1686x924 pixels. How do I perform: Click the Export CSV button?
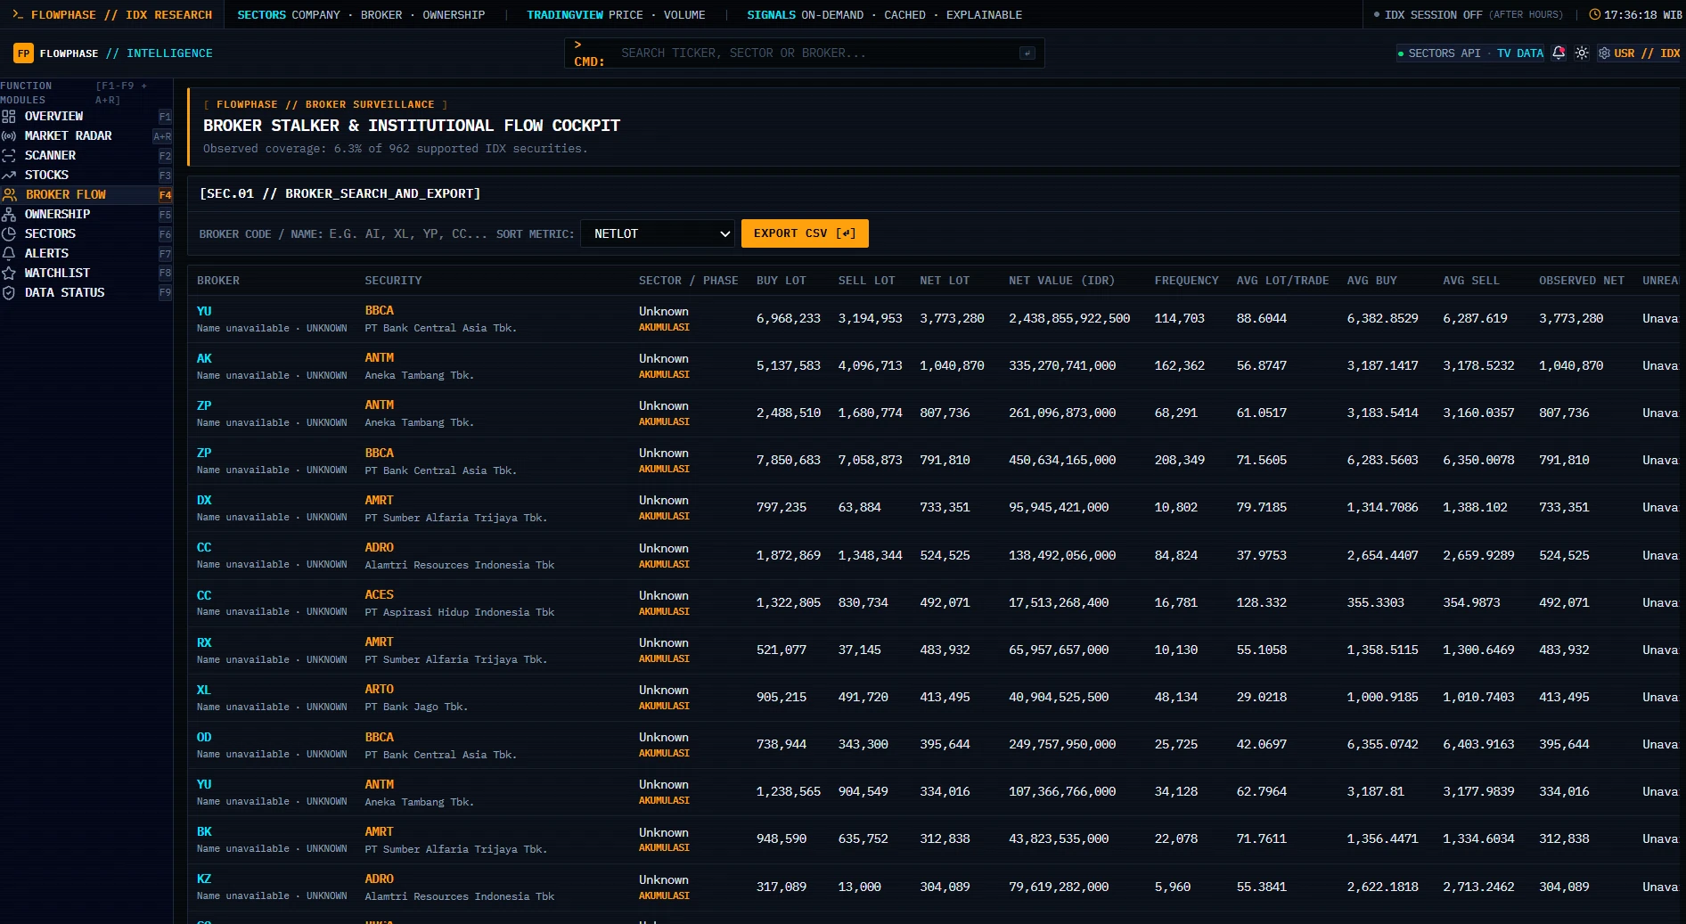[x=805, y=233]
